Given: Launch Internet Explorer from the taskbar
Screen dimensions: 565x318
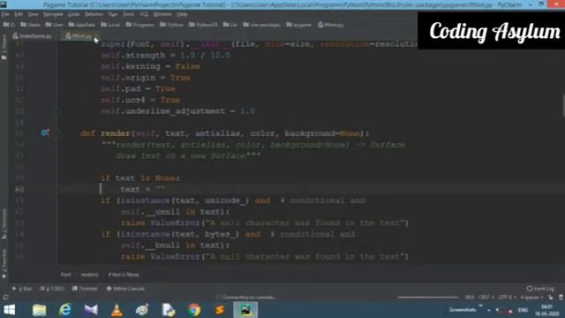Looking at the screenshot, I should pyautogui.click(x=64, y=310).
